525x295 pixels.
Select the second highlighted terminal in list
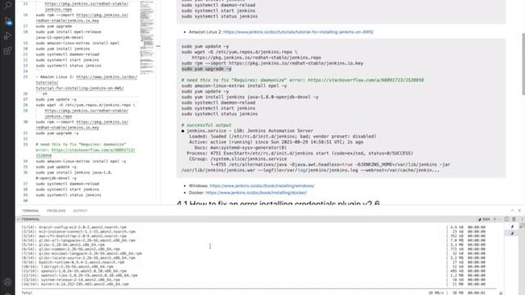pos(512,233)
